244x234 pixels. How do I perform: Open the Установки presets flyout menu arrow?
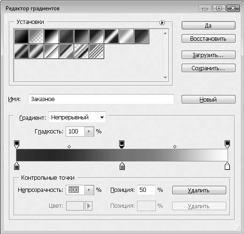click(x=162, y=23)
